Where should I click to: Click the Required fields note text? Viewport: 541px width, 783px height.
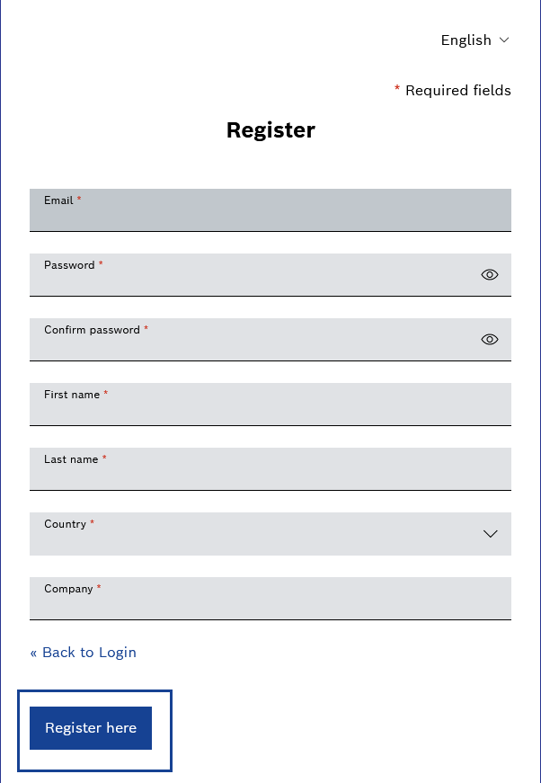[x=458, y=91]
